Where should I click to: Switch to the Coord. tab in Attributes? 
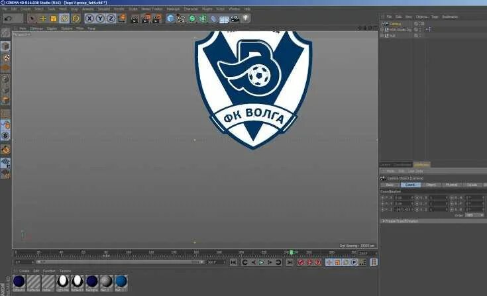[410, 185]
